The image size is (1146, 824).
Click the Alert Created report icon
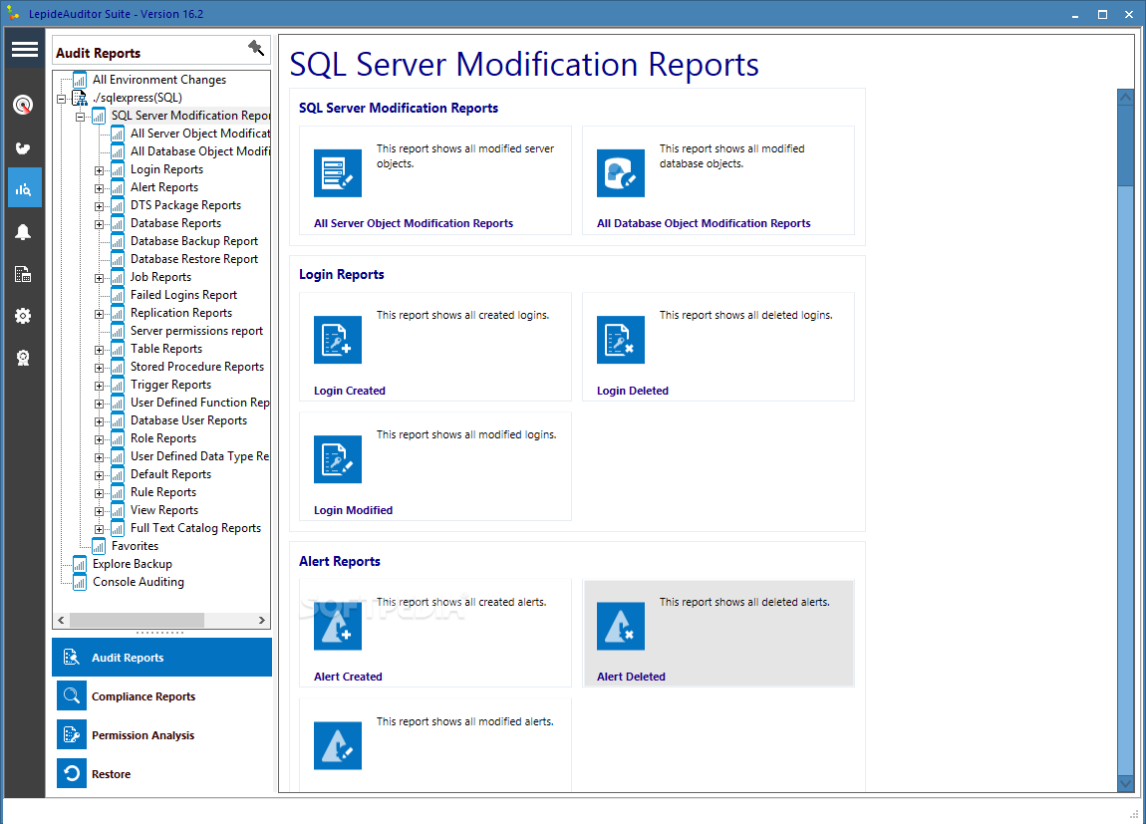point(338,626)
